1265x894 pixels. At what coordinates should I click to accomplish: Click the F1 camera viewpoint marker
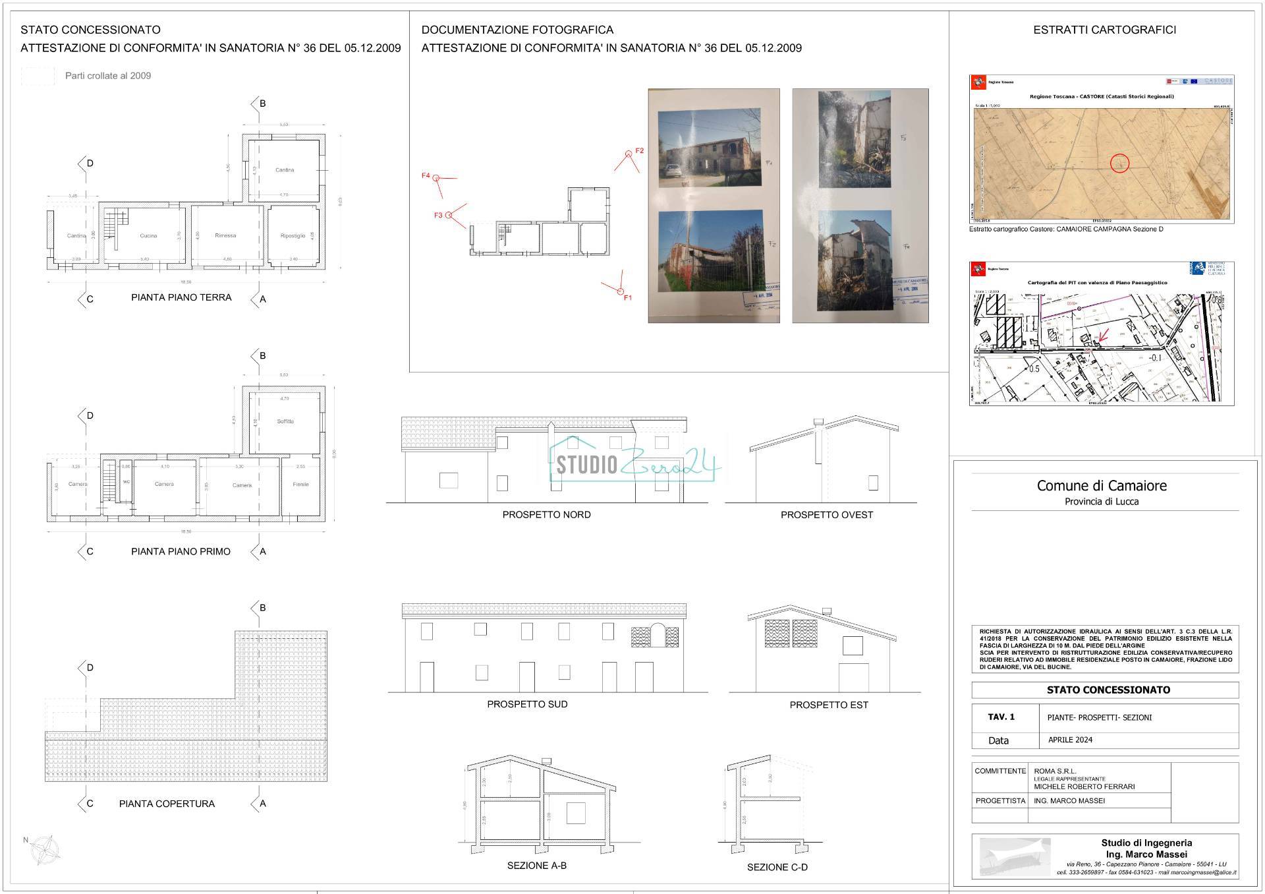[x=620, y=291]
